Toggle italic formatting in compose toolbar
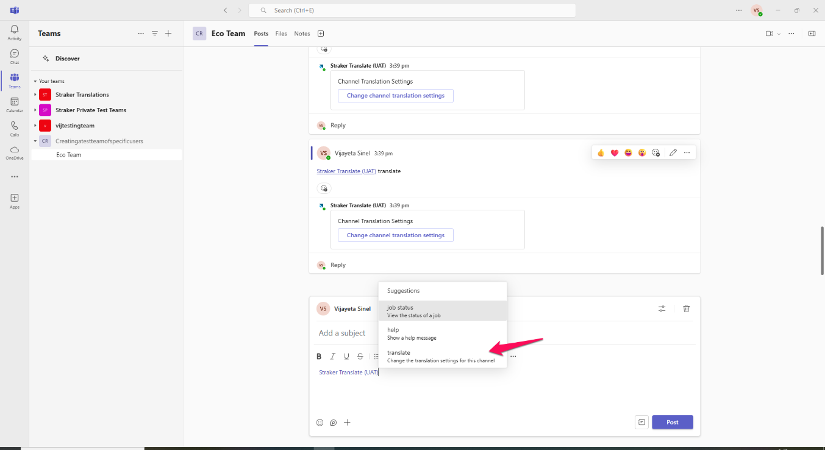 [x=332, y=356]
